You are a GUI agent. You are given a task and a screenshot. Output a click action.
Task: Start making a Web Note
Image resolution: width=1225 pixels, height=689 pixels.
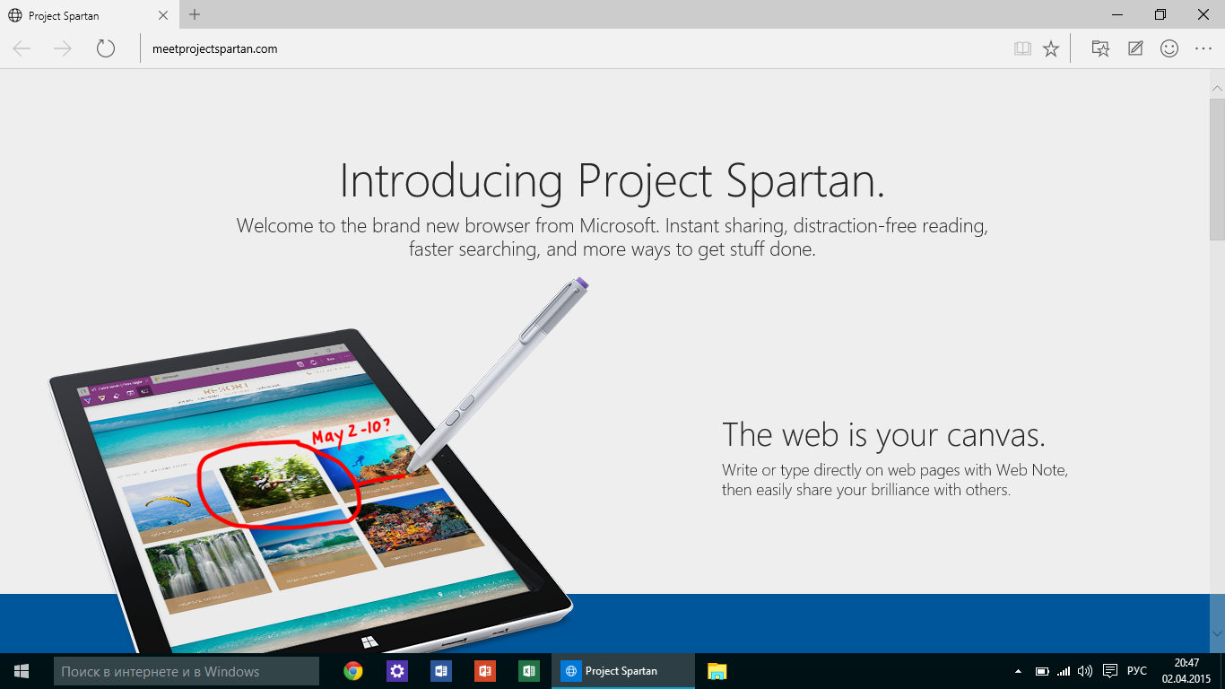(1135, 48)
